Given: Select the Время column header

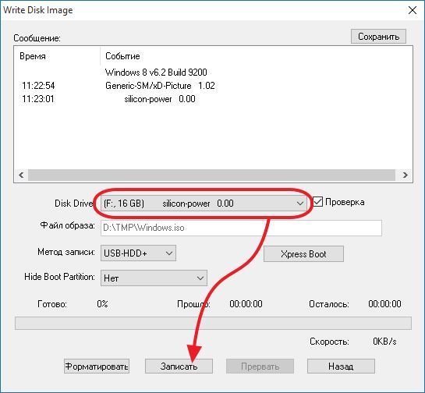Looking at the screenshot, I should 33,56.
